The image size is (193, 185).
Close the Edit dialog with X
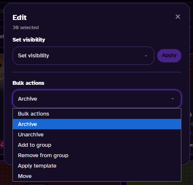click(x=178, y=17)
